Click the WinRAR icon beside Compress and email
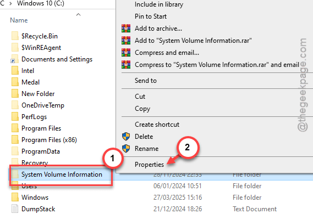Screen dimensions: 313x214 126,53
